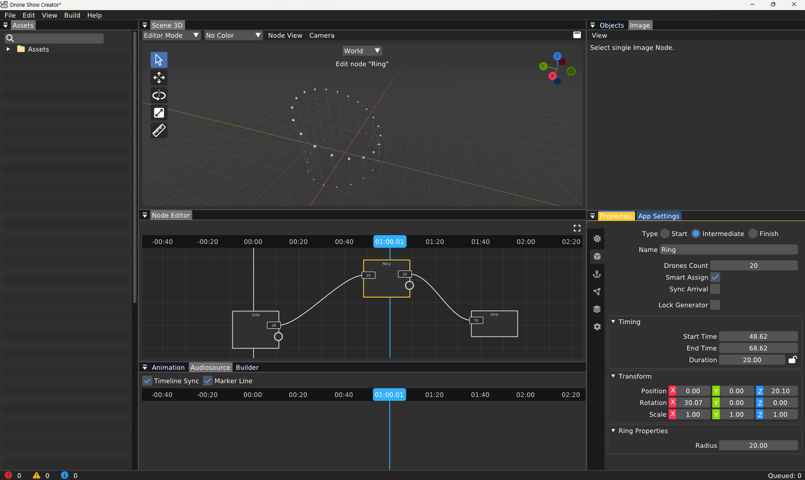
Task: Select the layers icon on the right sidebar
Action: coord(597,309)
